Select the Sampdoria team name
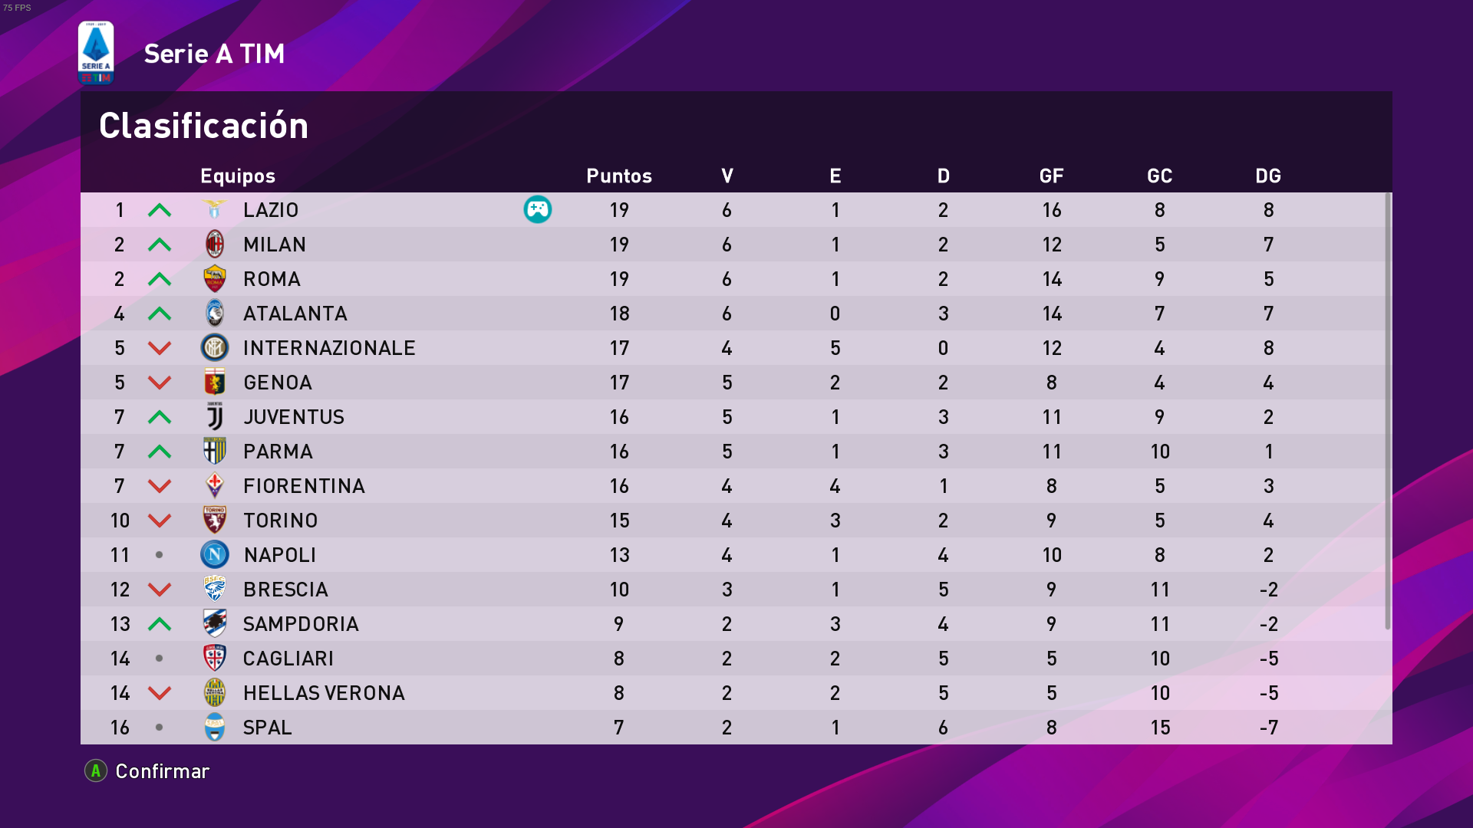 tap(301, 624)
